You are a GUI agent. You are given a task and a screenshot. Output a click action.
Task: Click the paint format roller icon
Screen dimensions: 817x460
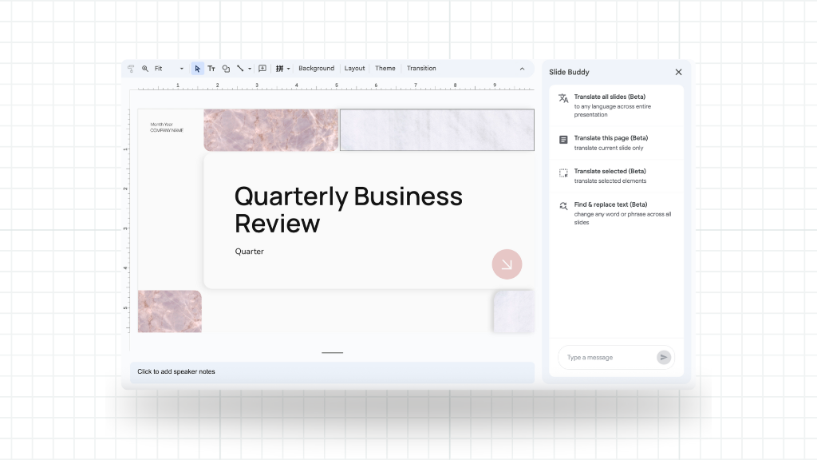click(x=131, y=69)
